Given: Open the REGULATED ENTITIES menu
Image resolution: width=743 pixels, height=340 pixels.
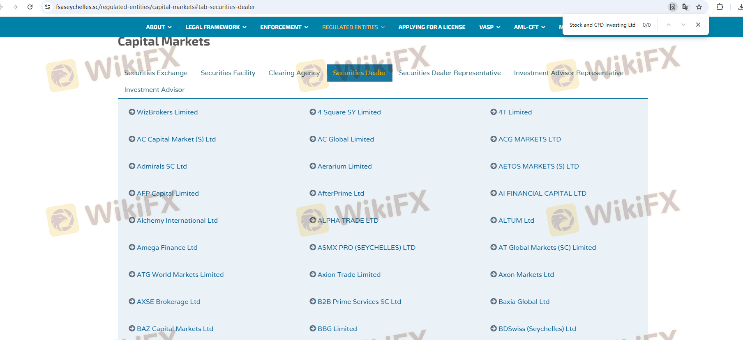Looking at the screenshot, I should (353, 27).
